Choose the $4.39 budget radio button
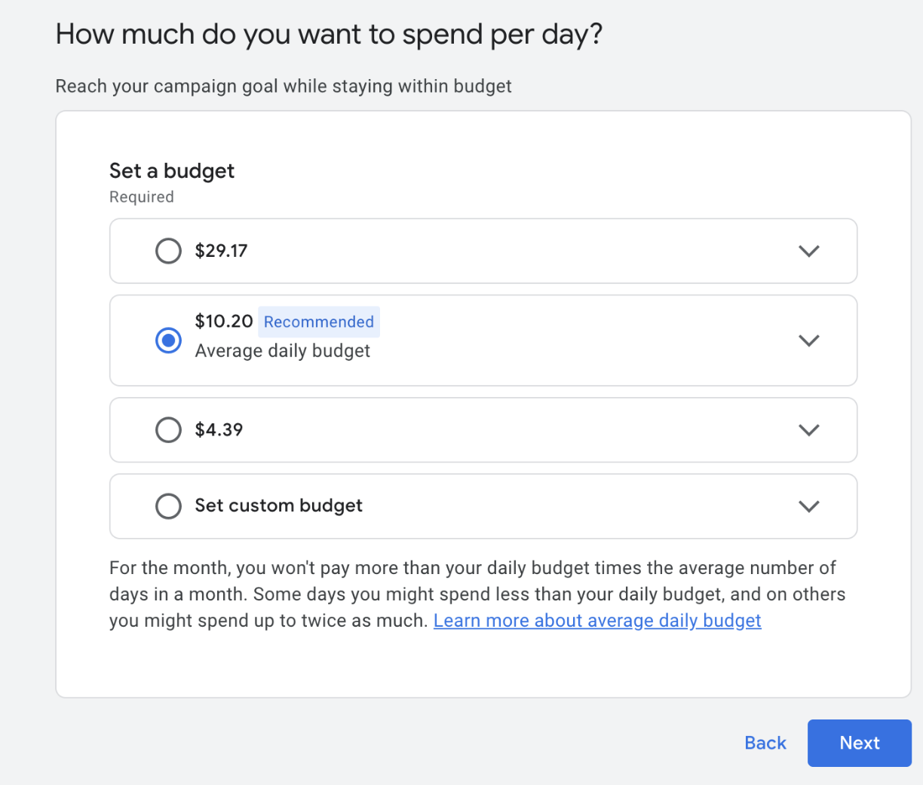Image resolution: width=923 pixels, height=785 pixels. click(168, 430)
